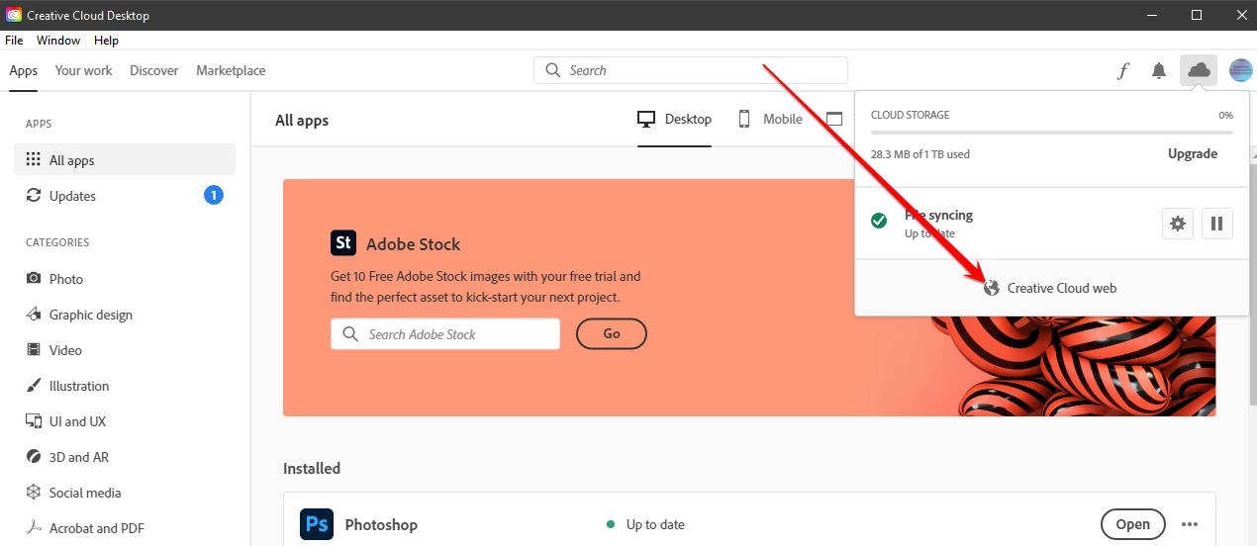Click the cloud storage usage bar
The image size is (1257, 546).
(1052, 132)
